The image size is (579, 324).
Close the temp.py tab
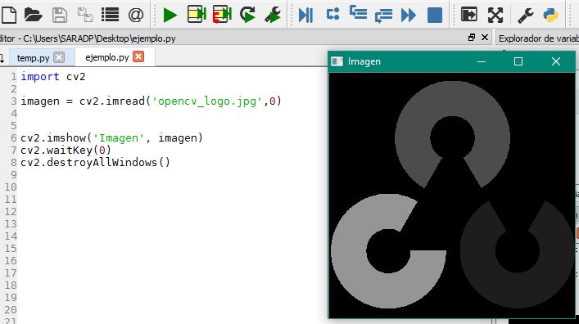coord(59,57)
